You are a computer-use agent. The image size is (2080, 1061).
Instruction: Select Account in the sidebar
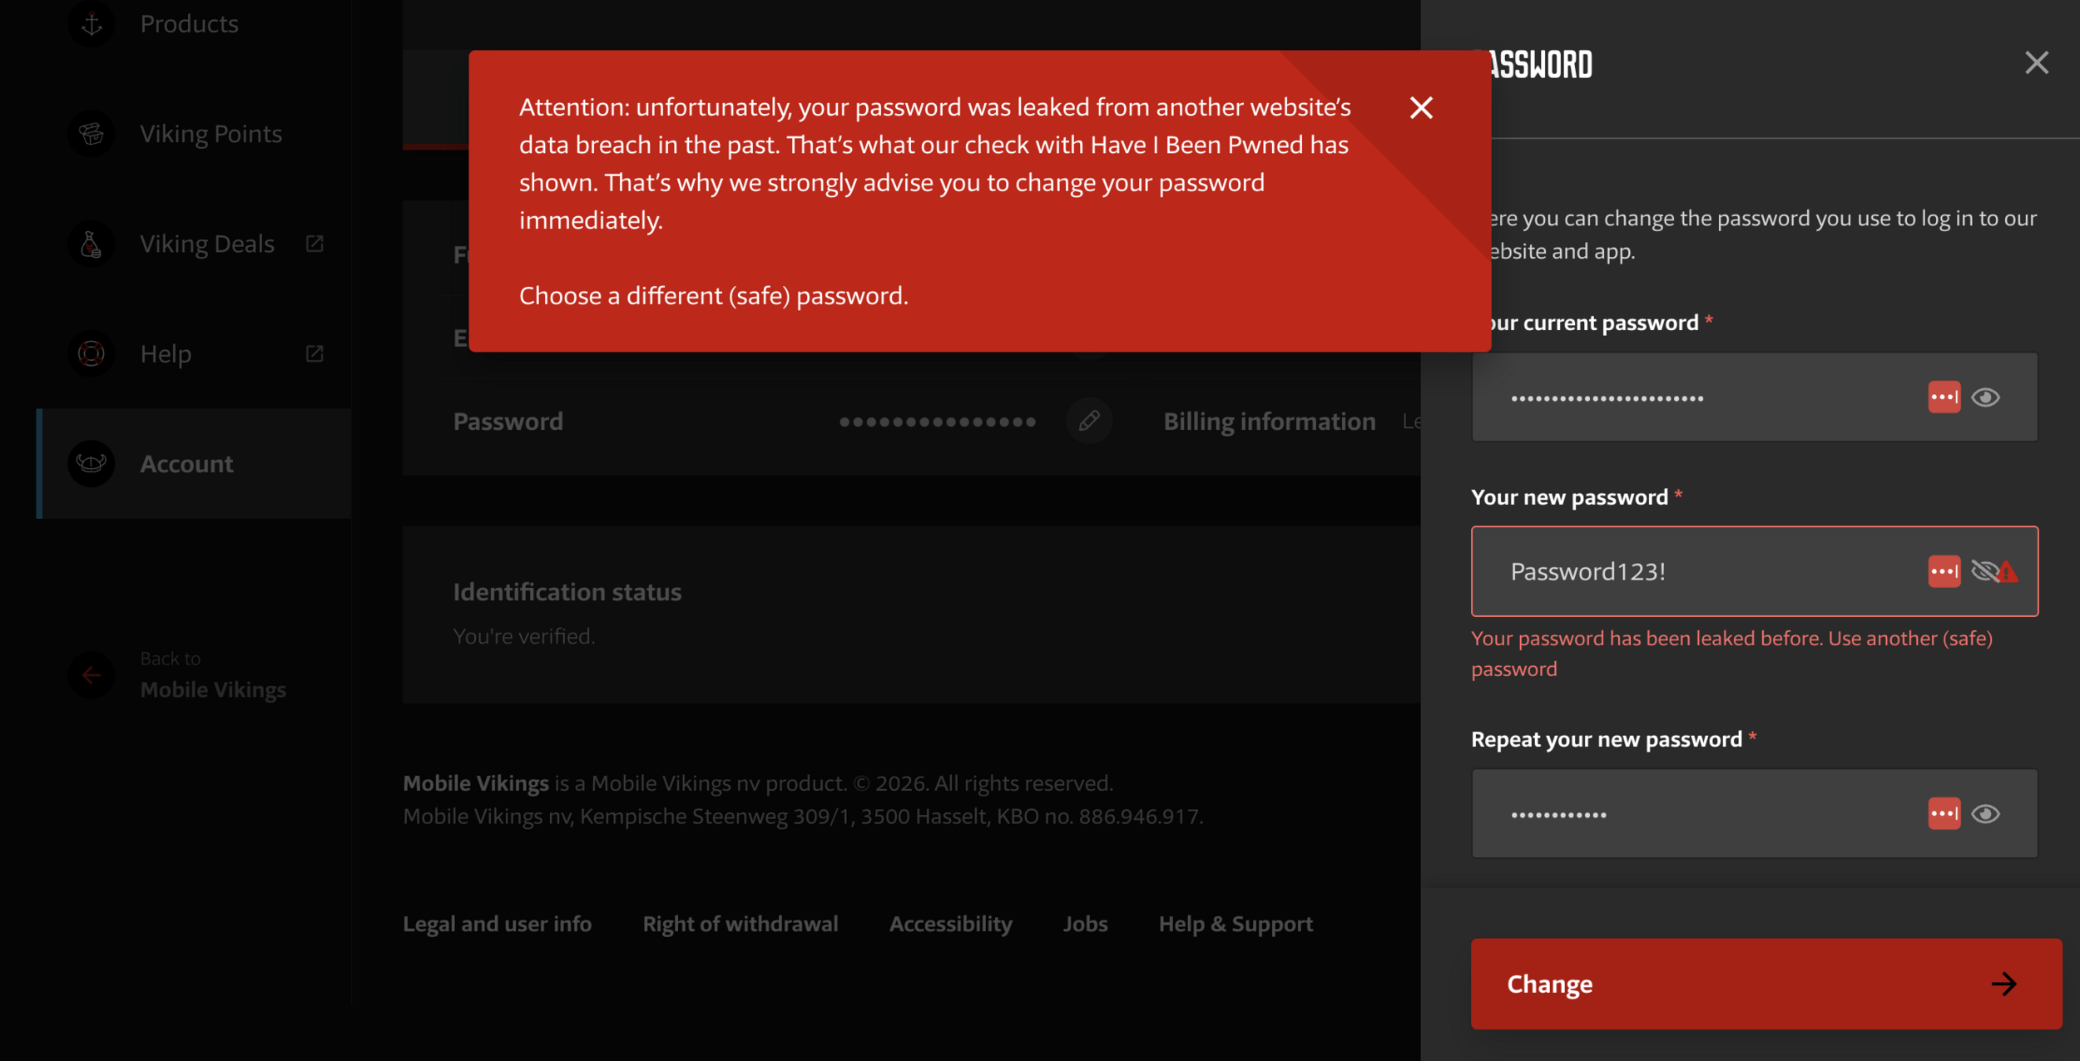coord(186,464)
